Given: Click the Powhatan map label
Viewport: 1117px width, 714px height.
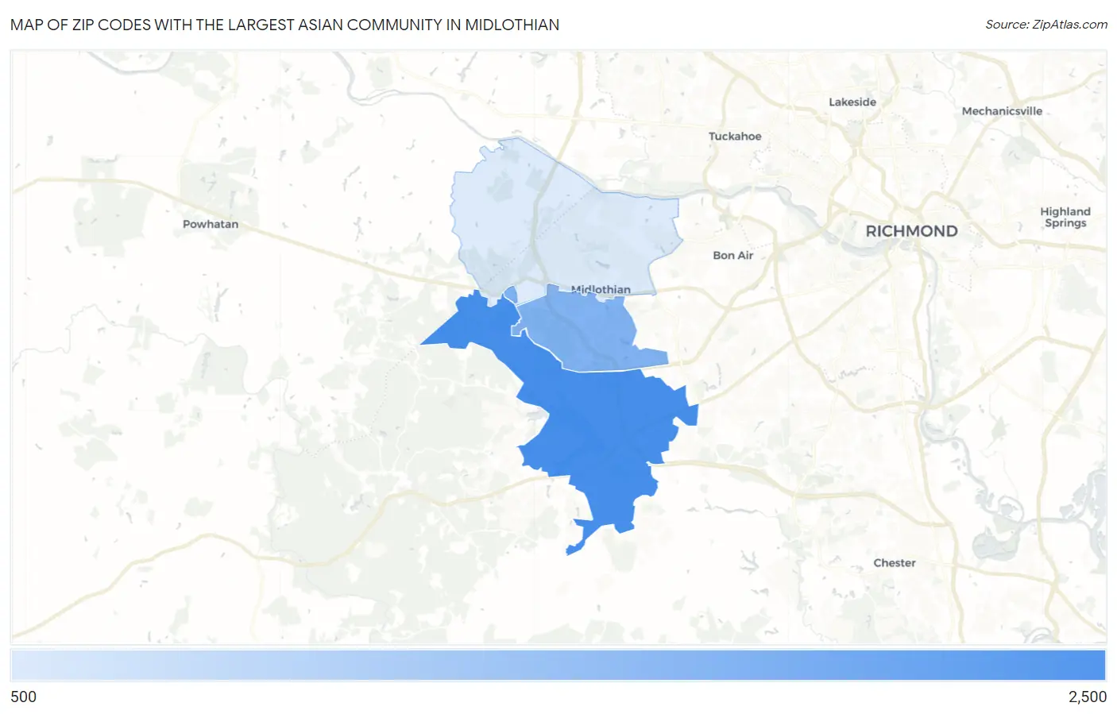Looking at the screenshot, I should click(x=211, y=224).
